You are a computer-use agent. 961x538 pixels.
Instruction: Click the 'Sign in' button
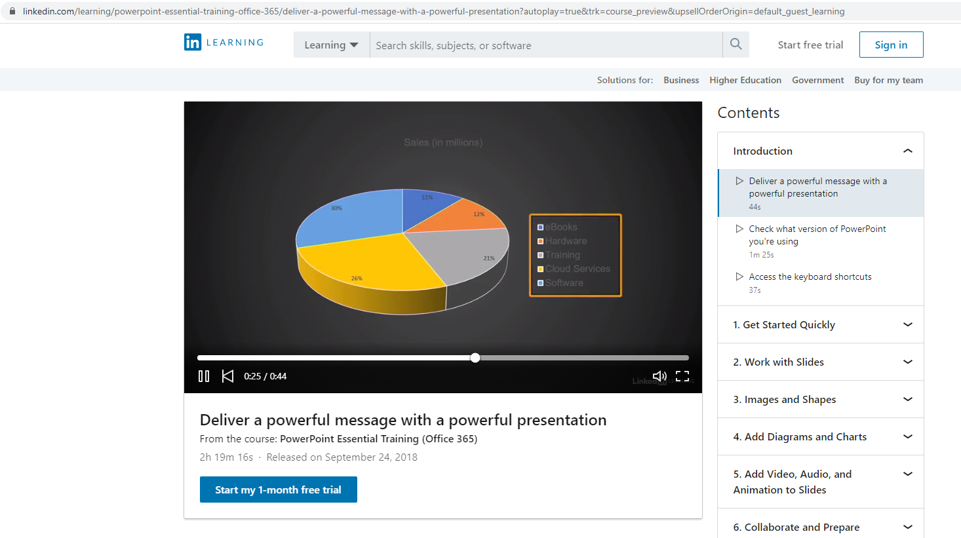click(x=891, y=44)
